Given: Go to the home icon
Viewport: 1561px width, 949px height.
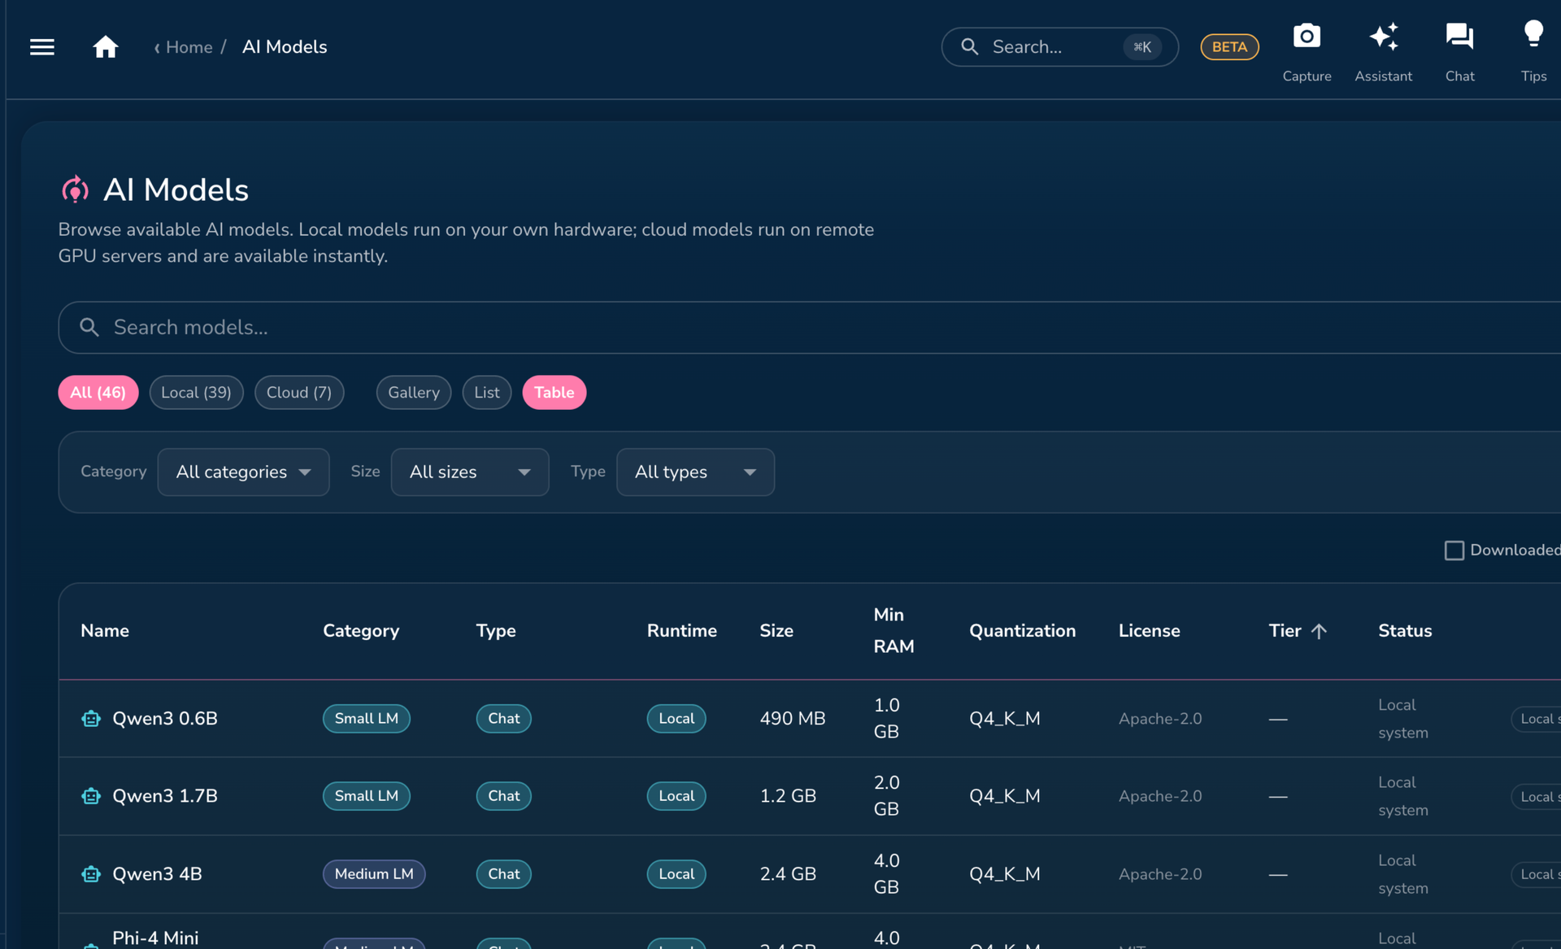Looking at the screenshot, I should click(x=105, y=47).
